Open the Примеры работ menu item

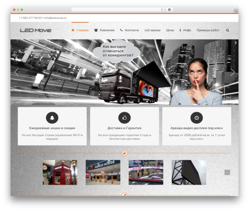point(208,30)
